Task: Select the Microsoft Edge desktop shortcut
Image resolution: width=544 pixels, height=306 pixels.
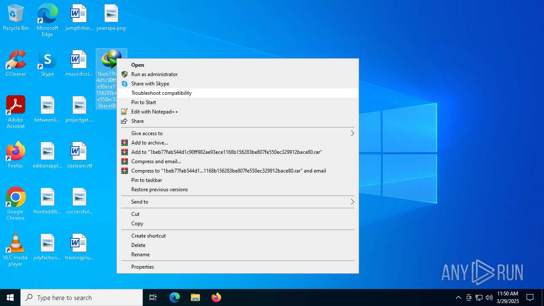Action: (47, 20)
